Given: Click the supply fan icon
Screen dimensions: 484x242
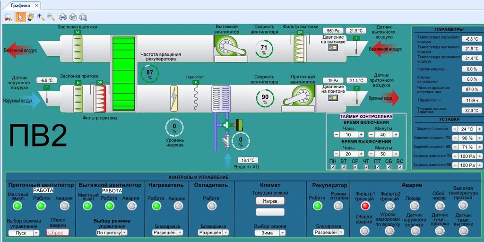Looking at the screenshot, I should (298, 97).
